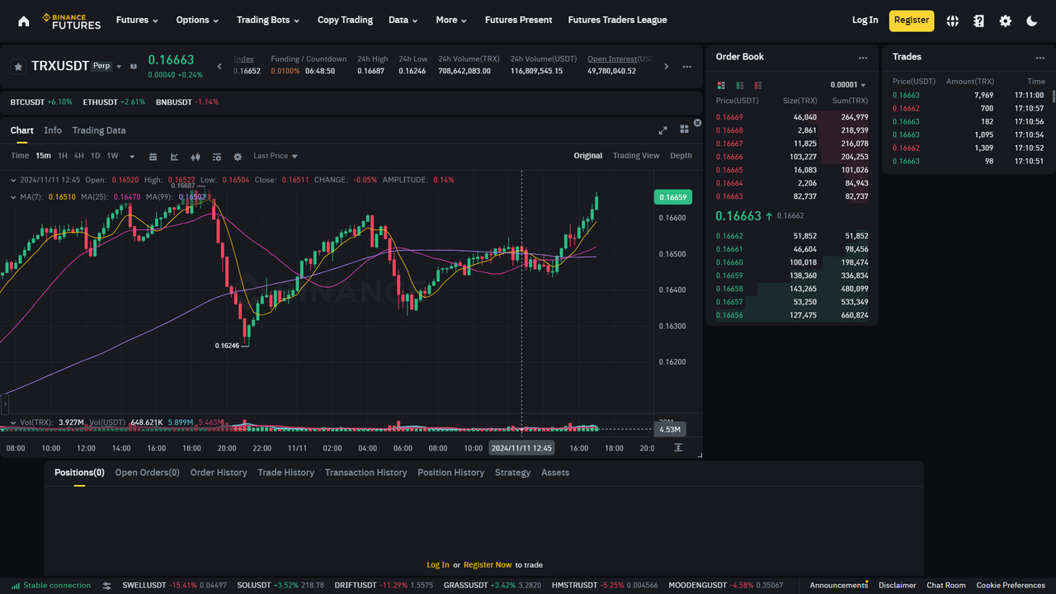Collapse the MA indicator legend
Image resolution: width=1056 pixels, height=594 pixels.
[13, 197]
